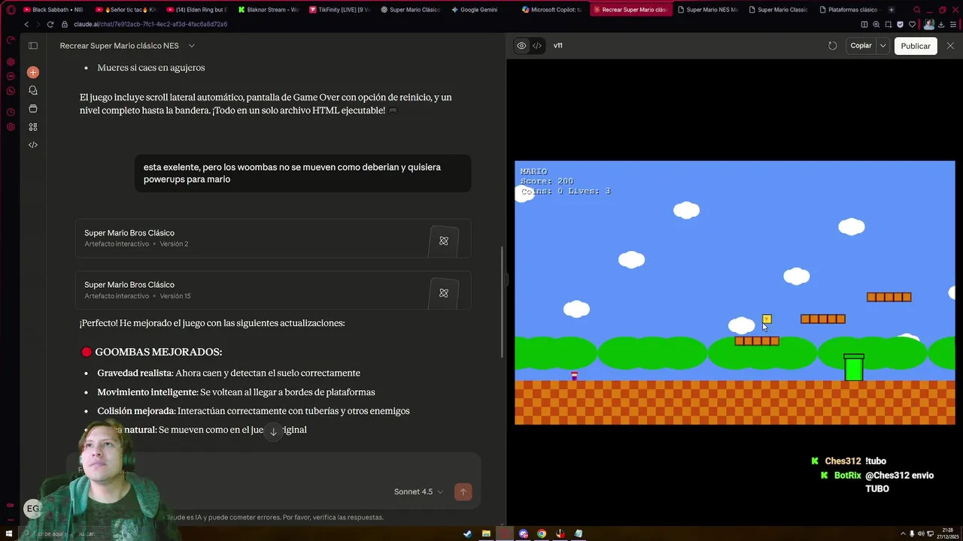Open Super Mario Bros Clásico Versión 2
963x541 pixels.
[273, 238]
